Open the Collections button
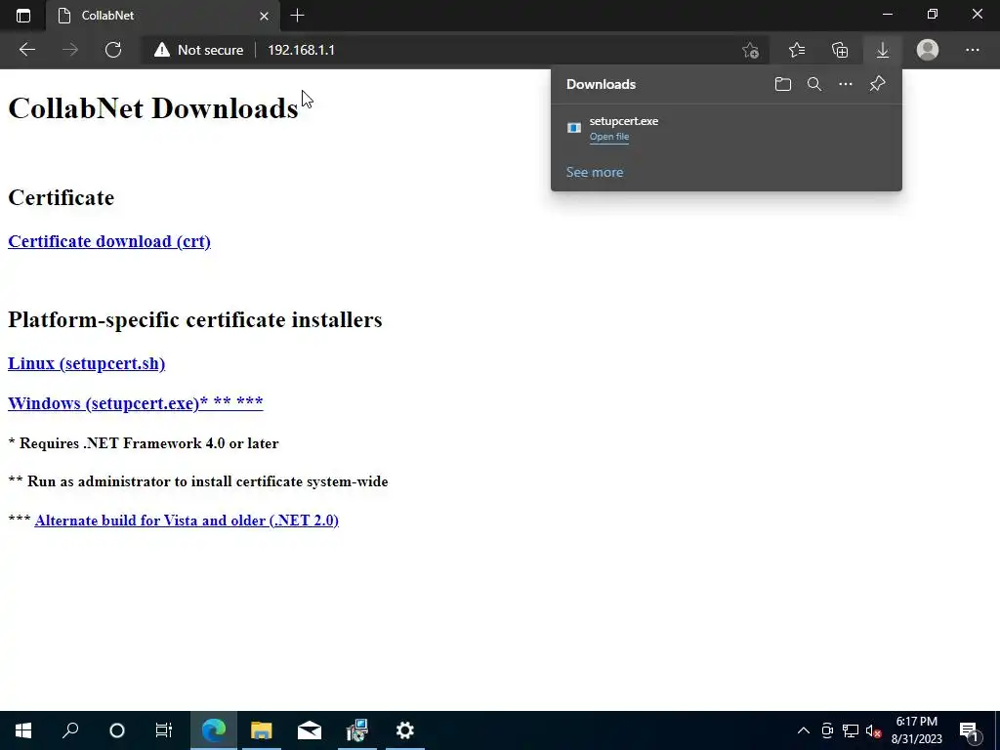Image resolution: width=1000 pixels, height=750 pixels. click(x=840, y=50)
